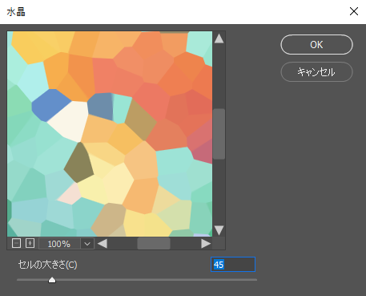The image size is (366, 296).
Task: Click the horizontal scrollbar thumb of preview
Action: click(x=154, y=244)
